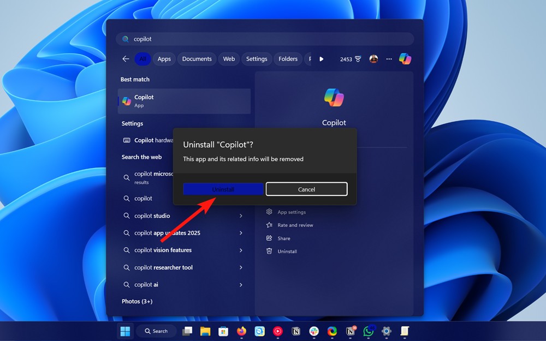
Task: Open WhatsApp from the taskbar
Action: (369, 331)
